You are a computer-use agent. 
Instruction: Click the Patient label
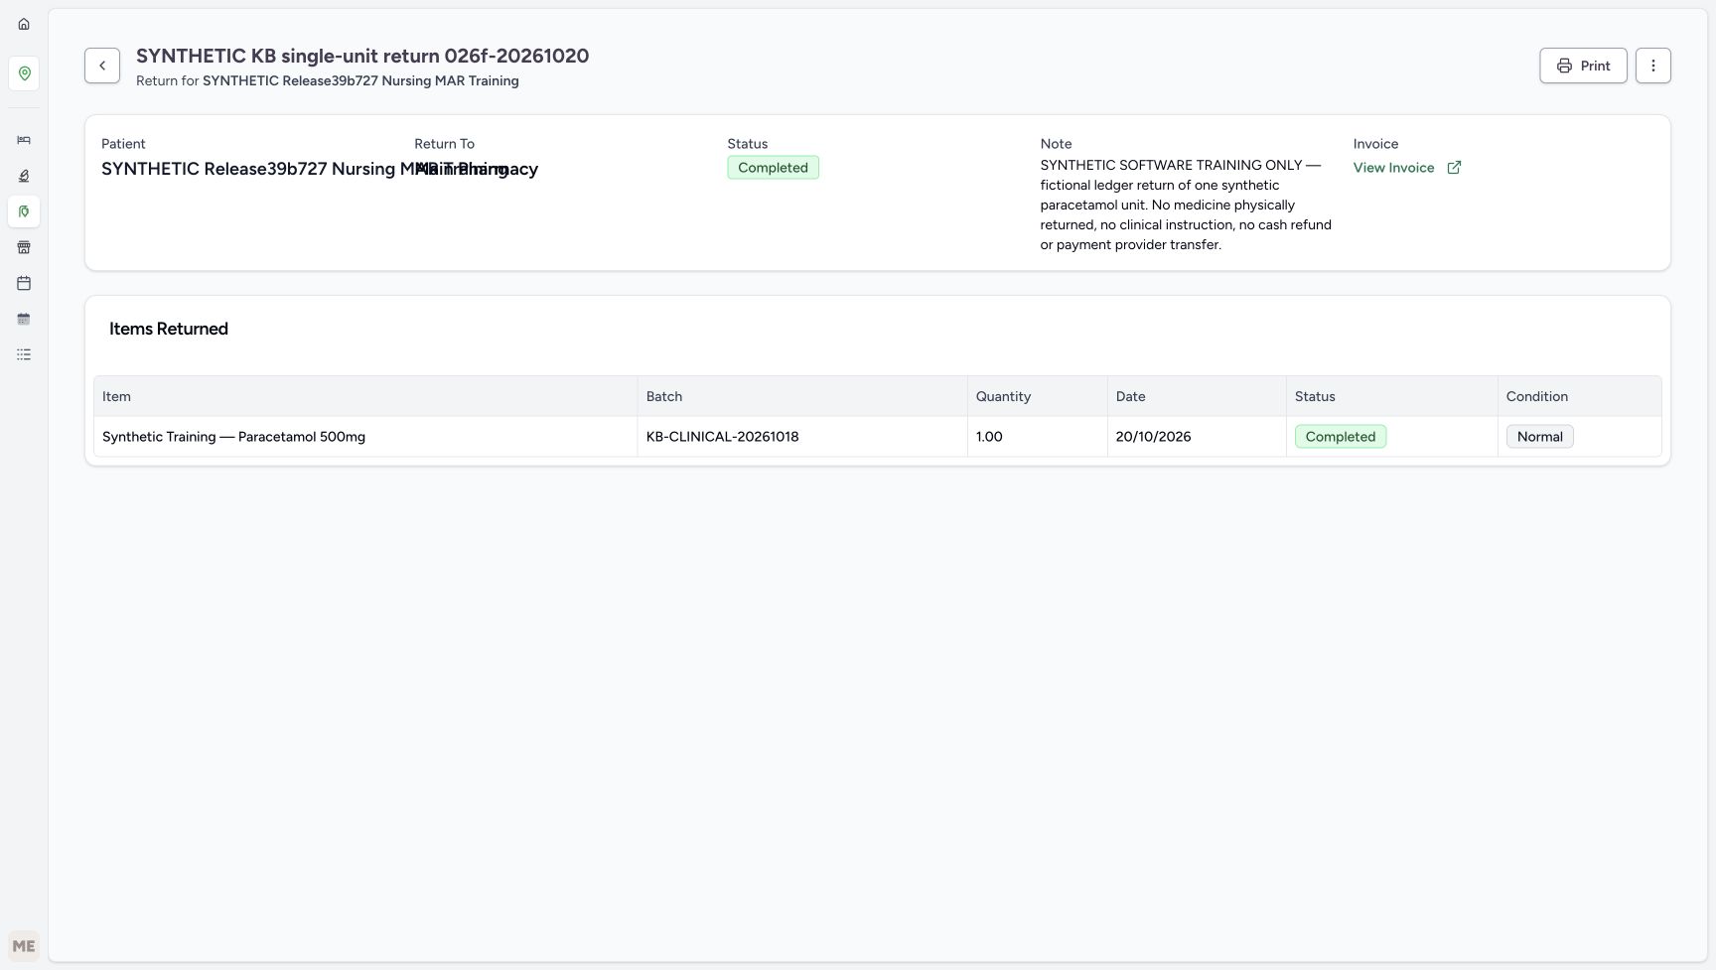coord(123,144)
